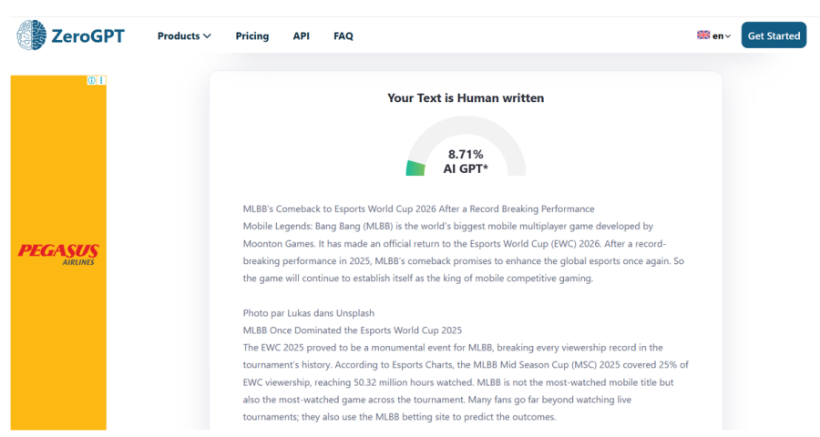Click the green gauge indicator segment
The image size is (820, 437).
[x=415, y=168]
